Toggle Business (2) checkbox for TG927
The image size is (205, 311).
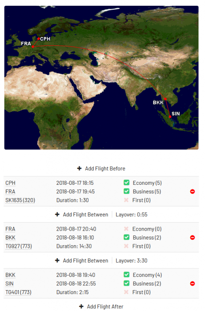[126, 237]
